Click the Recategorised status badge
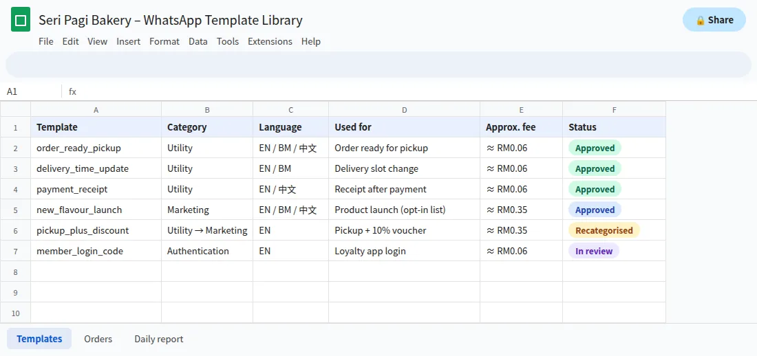The height and width of the screenshot is (356, 757). coord(604,231)
